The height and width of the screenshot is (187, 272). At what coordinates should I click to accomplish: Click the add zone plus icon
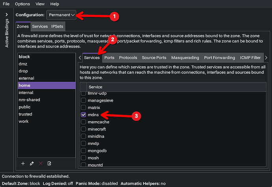pyautogui.click(x=23, y=163)
